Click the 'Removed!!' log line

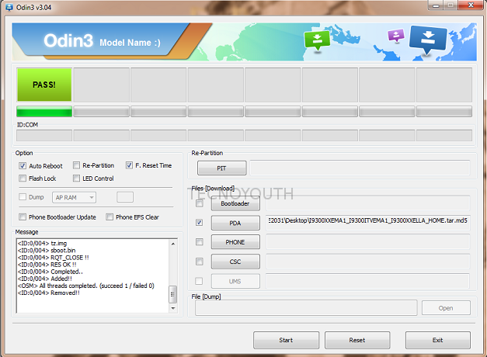[49, 293]
